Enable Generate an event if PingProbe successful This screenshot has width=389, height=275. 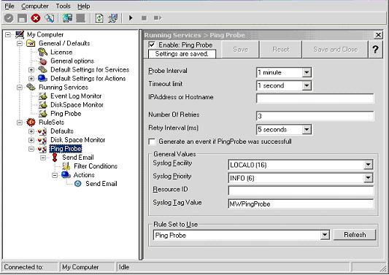[x=152, y=142]
